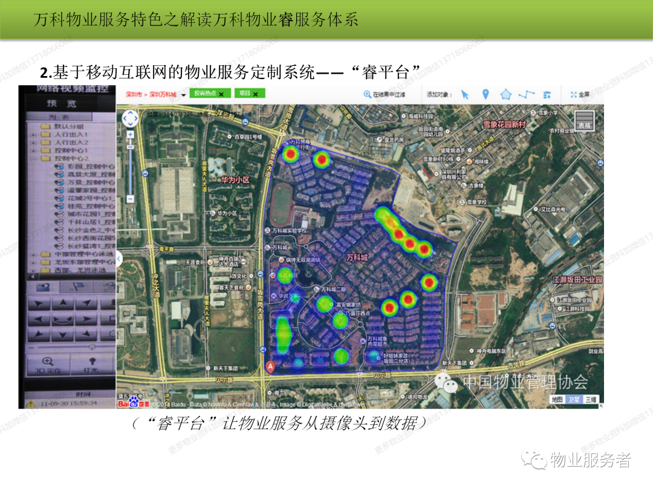Remove the 投诉热点 filter tag
Image resolution: width=653 pixels, height=489 pixels.
[x=221, y=94]
